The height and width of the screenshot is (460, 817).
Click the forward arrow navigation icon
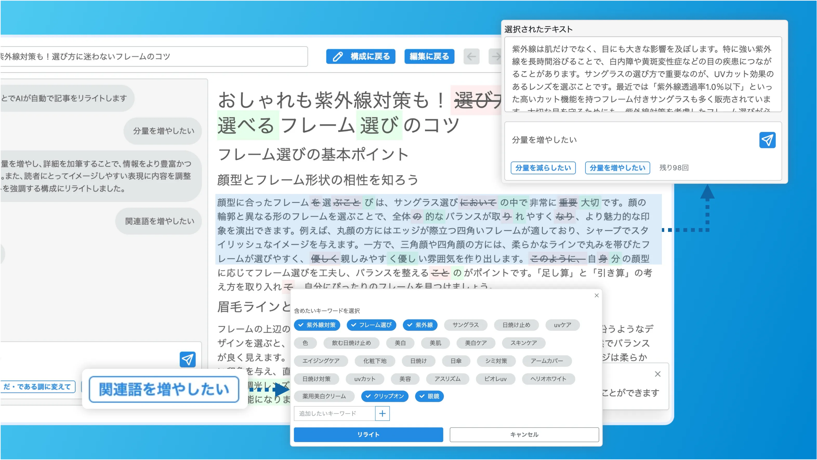tap(495, 56)
